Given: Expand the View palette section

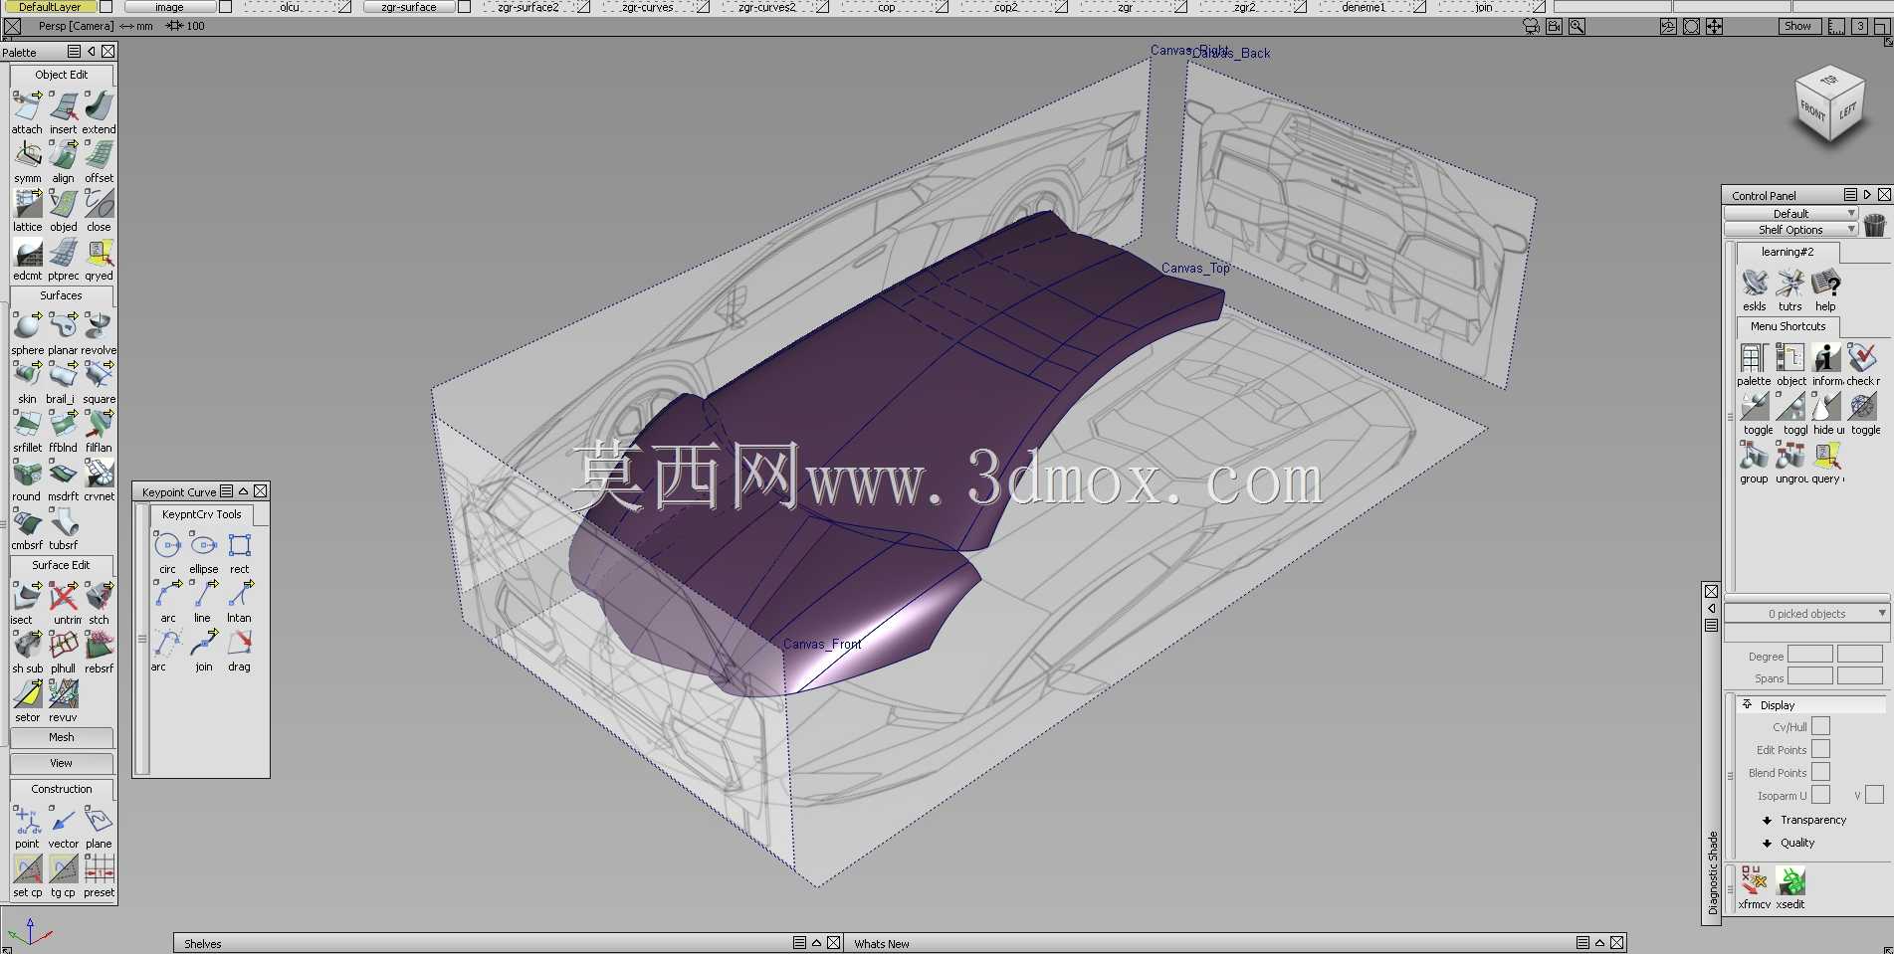Looking at the screenshot, I should pyautogui.click(x=62, y=763).
